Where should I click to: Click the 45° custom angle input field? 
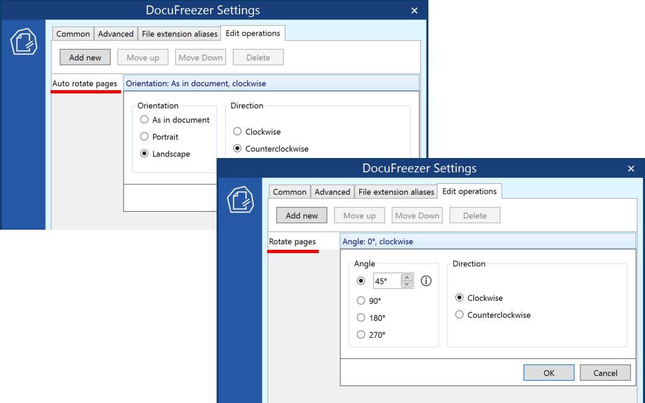pos(386,281)
